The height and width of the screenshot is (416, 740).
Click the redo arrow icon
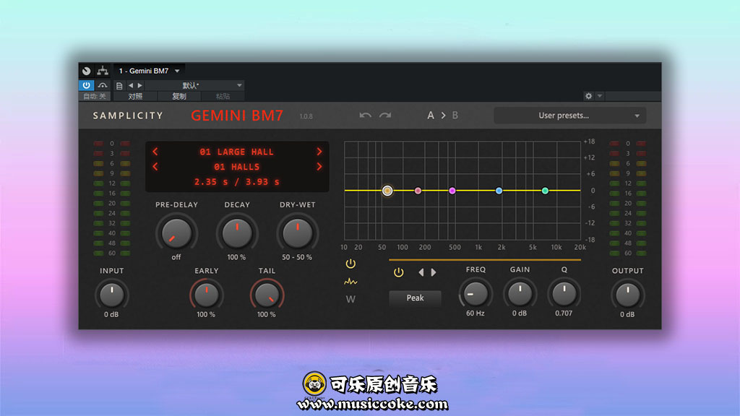tap(385, 116)
